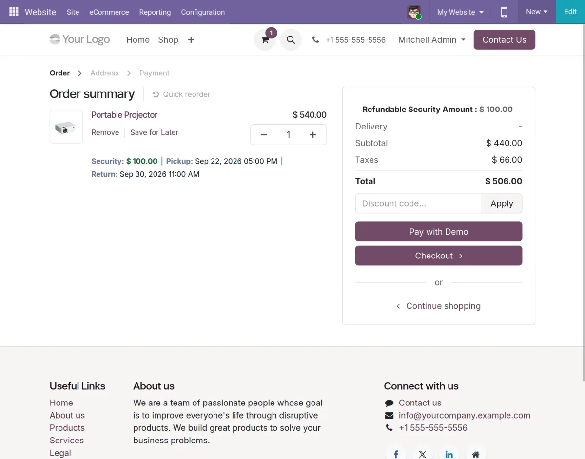Click the Payment breadcrumb step
585x459 pixels.
pyautogui.click(x=155, y=73)
